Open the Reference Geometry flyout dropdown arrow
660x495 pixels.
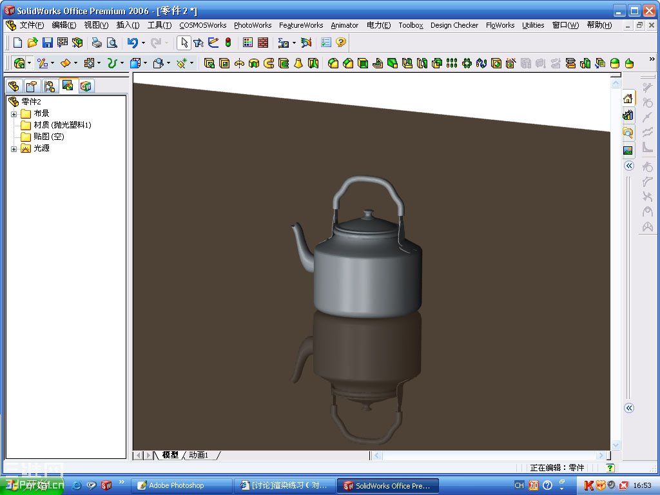tap(191, 63)
